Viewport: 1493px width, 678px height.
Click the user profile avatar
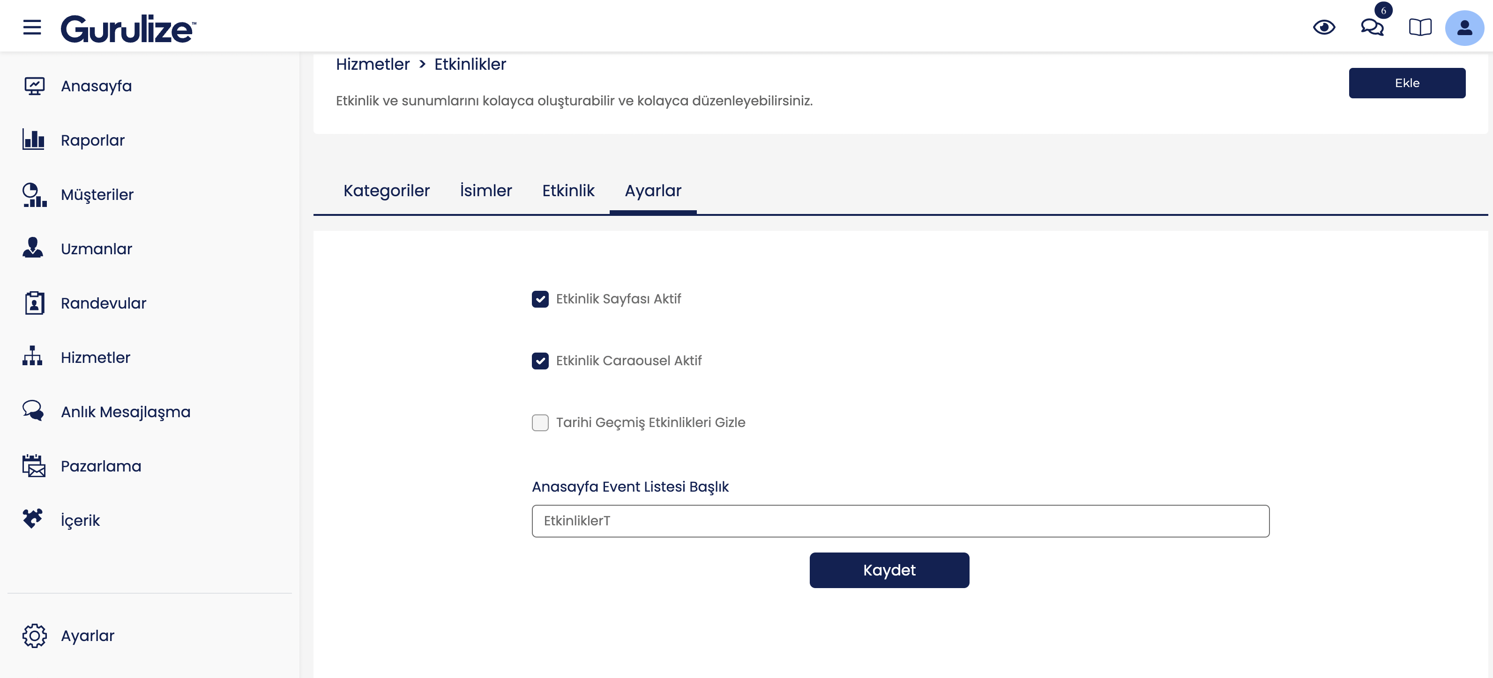coord(1464,28)
